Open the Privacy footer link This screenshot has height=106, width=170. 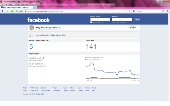73,91
